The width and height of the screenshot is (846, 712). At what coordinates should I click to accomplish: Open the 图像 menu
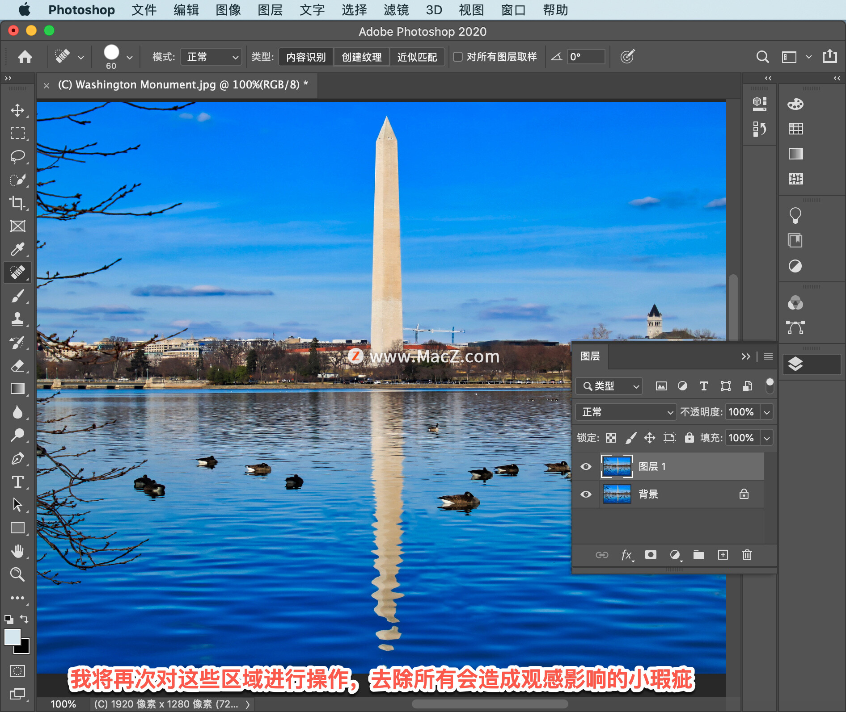pyautogui.click(x=228, y=10)
